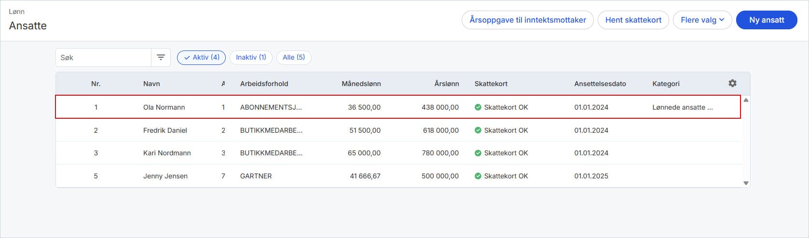
Task: Click Jenny Jensen's green Skattekort OK checkmark
Action: (x=478, y=176)
